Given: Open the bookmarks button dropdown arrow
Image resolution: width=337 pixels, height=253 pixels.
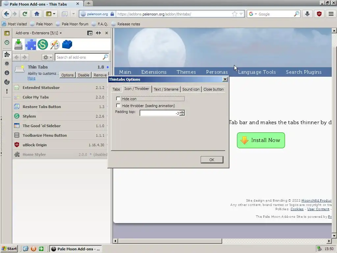Looking at the screenshot, I should [54, 14].
